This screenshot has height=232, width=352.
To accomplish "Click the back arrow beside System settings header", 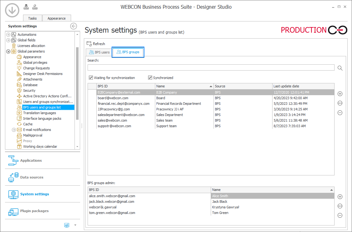I will [x=73, y=26].
